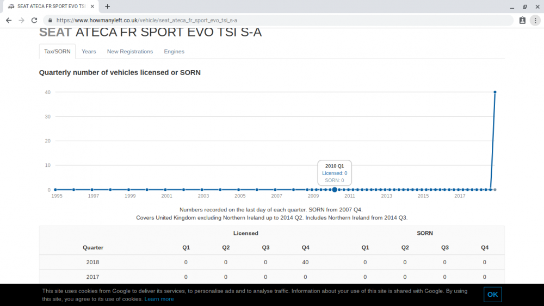The height and width of the screenshot is (306, 544).
Task: Switch to the Tax/SORN tab
Action: 57,51
